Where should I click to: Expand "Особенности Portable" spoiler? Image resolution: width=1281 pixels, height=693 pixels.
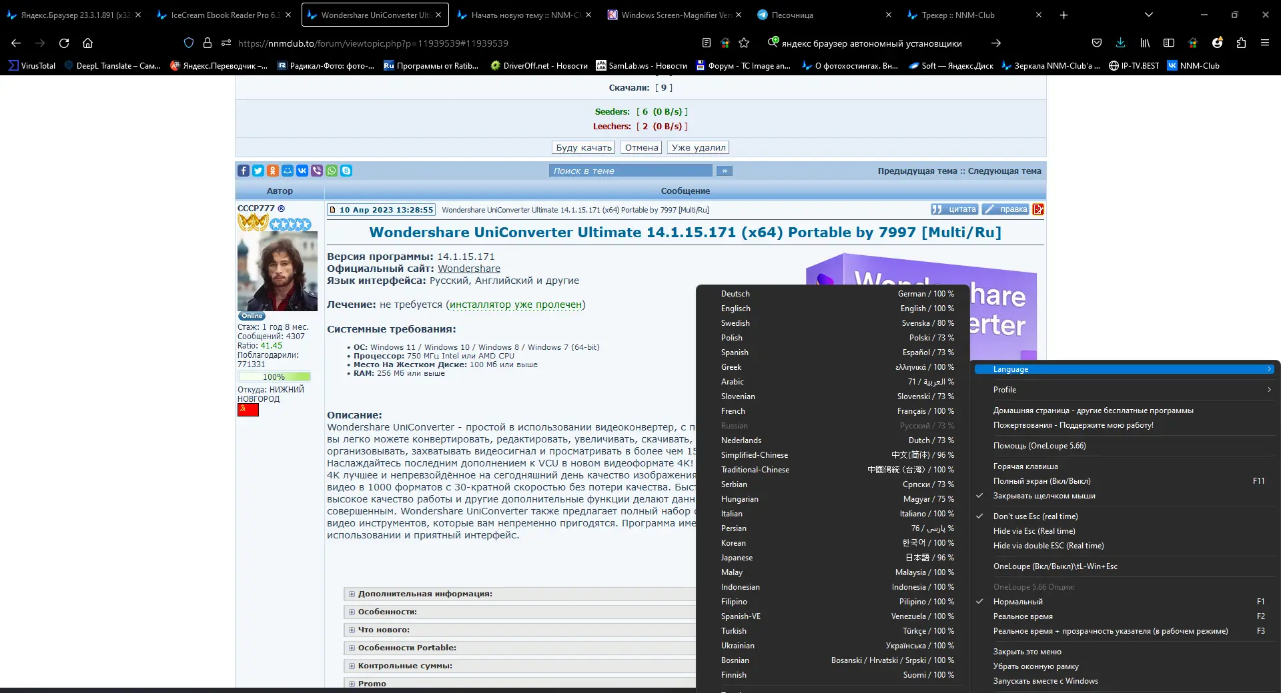click(x=407, y=648)
